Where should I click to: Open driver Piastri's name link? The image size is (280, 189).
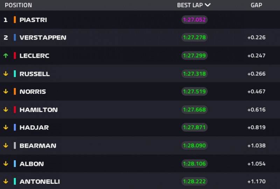coord(33,20)
